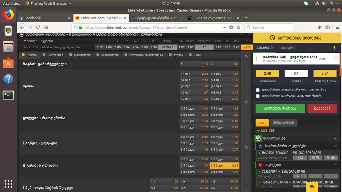Toggle the III პერიოდი filter checkbox
The width and height of the screenshot is (342, 192).
[x=98, y=55]
